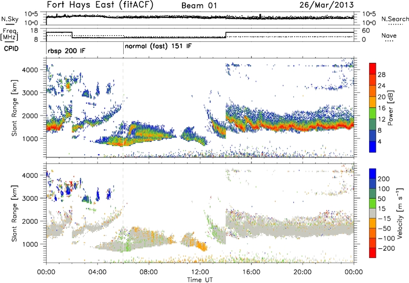409x283 pixels.
Task: Click the '-100' label on Velocity colorbar
Action: tap(386, 239)
